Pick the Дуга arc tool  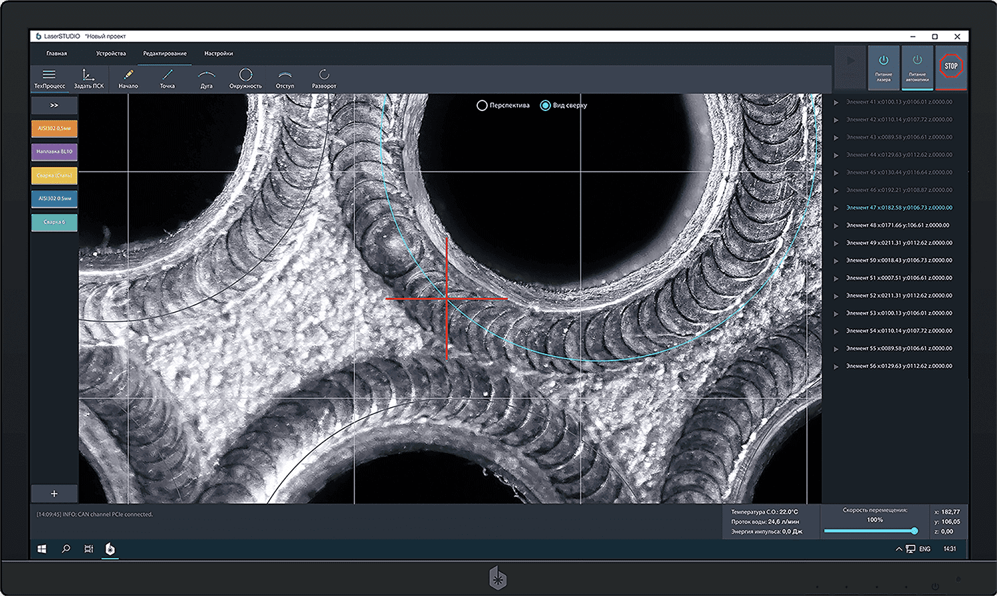(x=207, y=78)
